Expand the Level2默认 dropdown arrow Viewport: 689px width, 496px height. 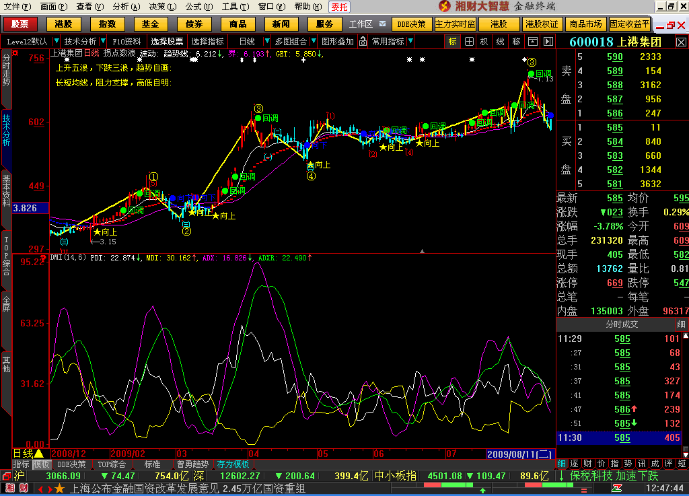57,41
